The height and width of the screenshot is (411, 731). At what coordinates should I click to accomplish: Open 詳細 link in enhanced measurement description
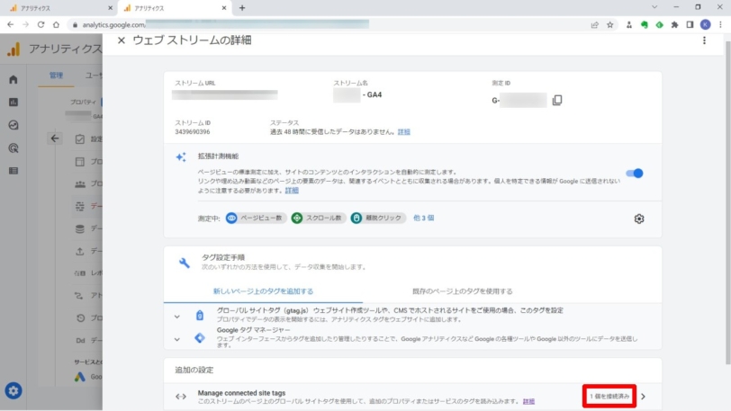click(292, 191)
